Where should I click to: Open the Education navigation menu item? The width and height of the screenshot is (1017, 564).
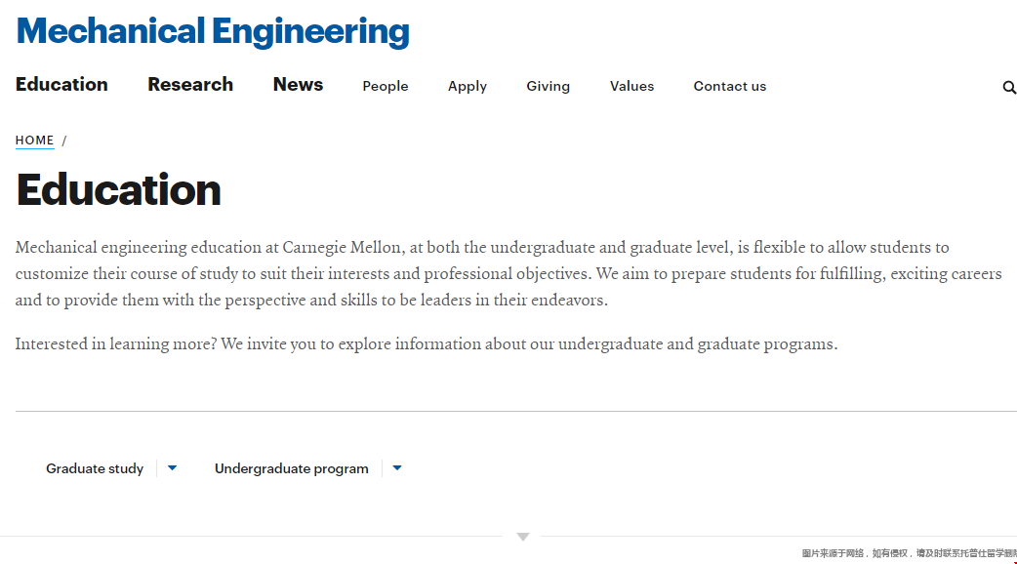(x=61, y=85)
